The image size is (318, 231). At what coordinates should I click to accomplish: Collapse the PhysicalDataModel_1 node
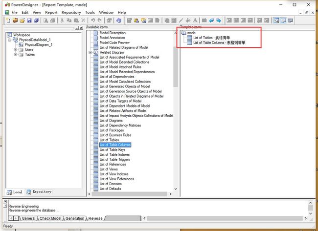click(9, 40)
